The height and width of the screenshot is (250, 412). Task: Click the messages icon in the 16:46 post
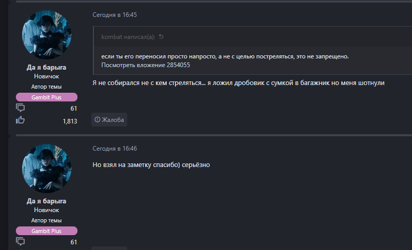tap(21, 241)
